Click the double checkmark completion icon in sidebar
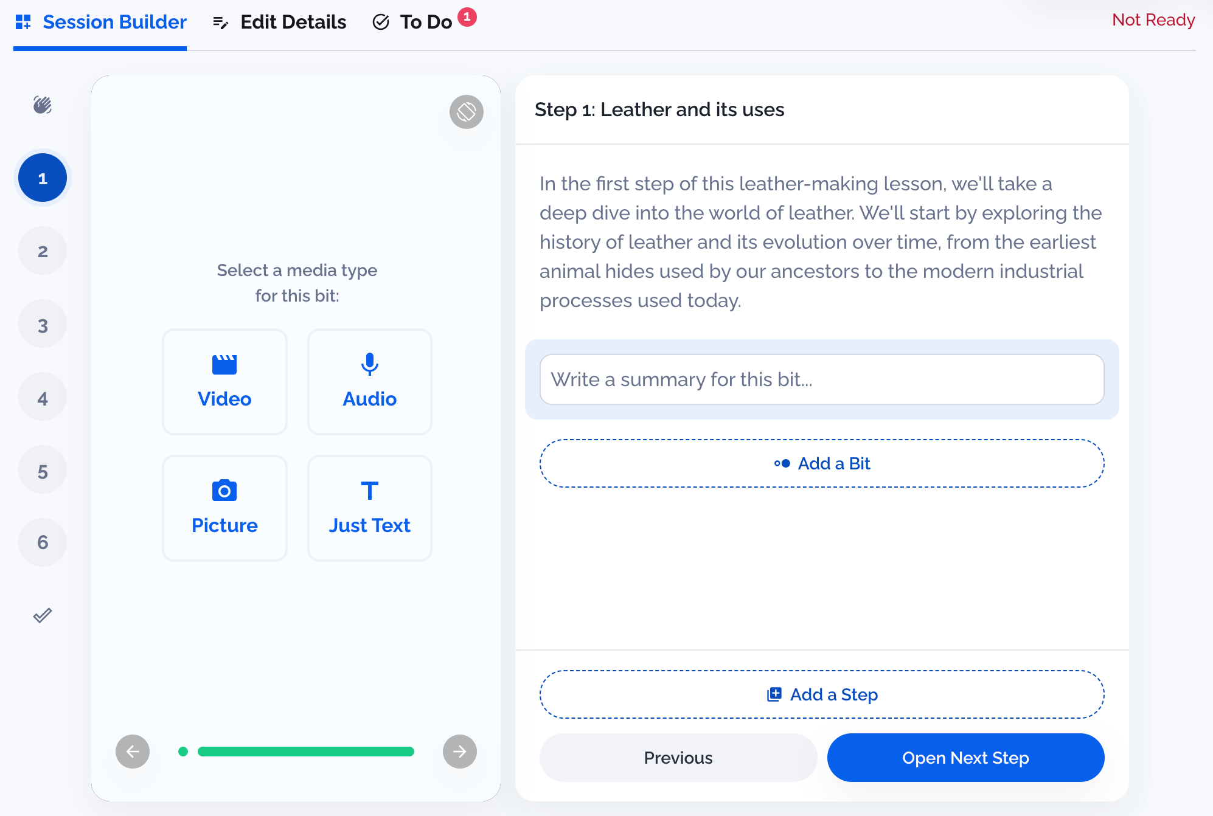Viewport: 1213px width, 816px height. click(x=42, y=615)
